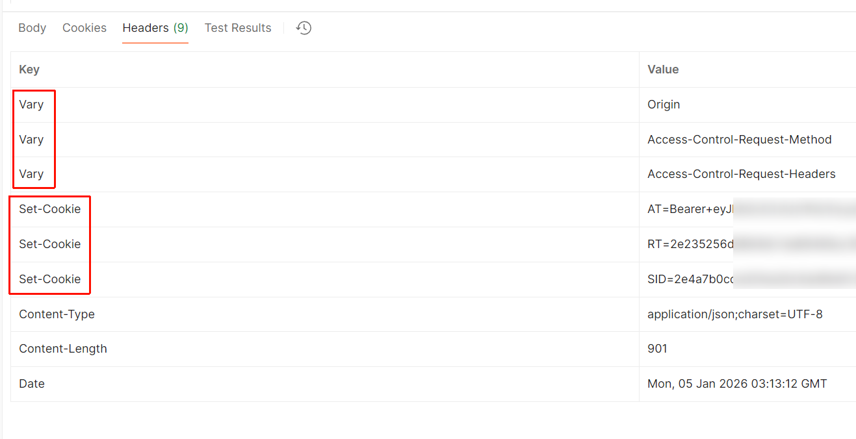The height and width of the screenshot is (439, 856).
Task: Go to the Test Results tab
Action: click(x=238, y=28)
